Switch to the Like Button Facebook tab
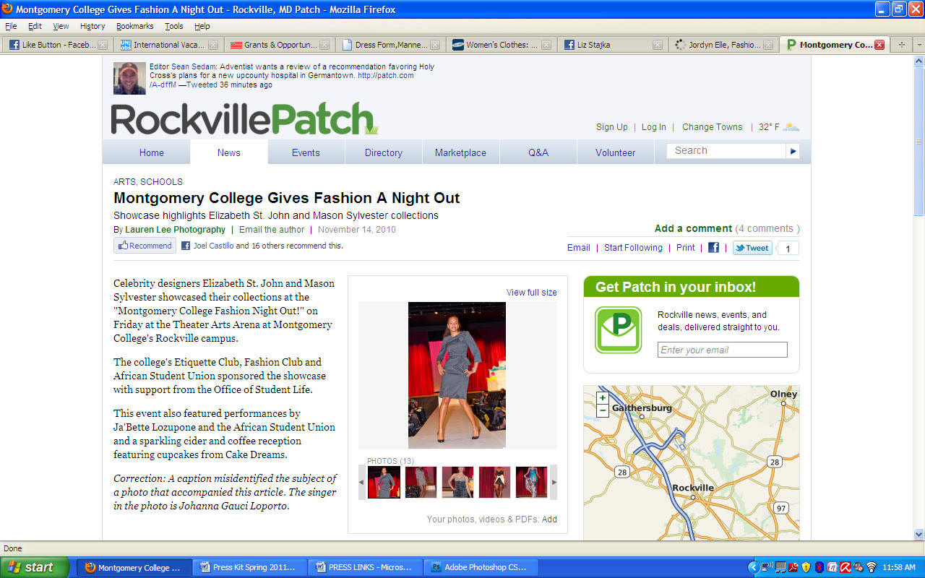Screen dimensions: 925x578 point(58,45)
